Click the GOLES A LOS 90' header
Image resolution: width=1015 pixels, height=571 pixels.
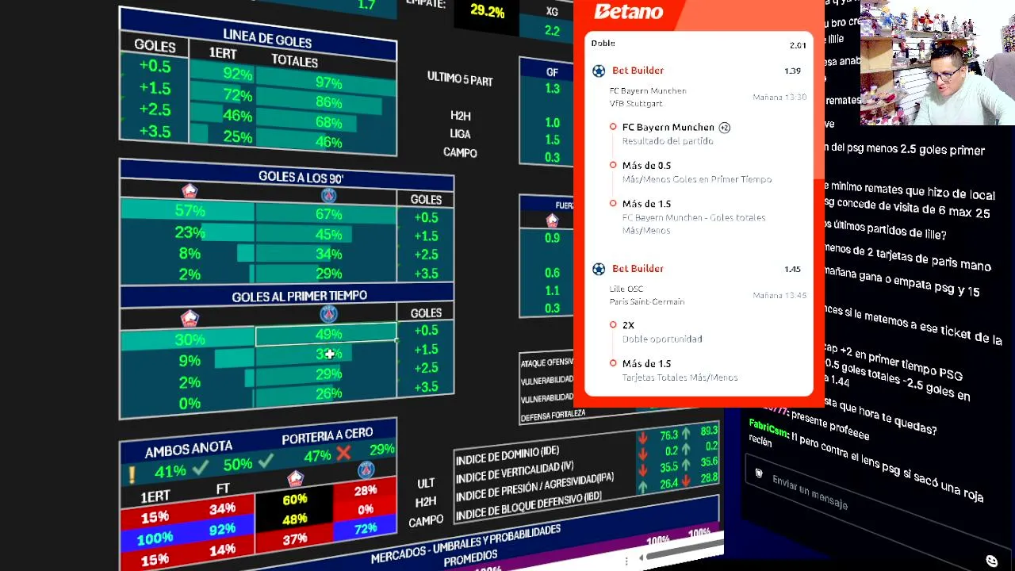click(x=301, y=177)
